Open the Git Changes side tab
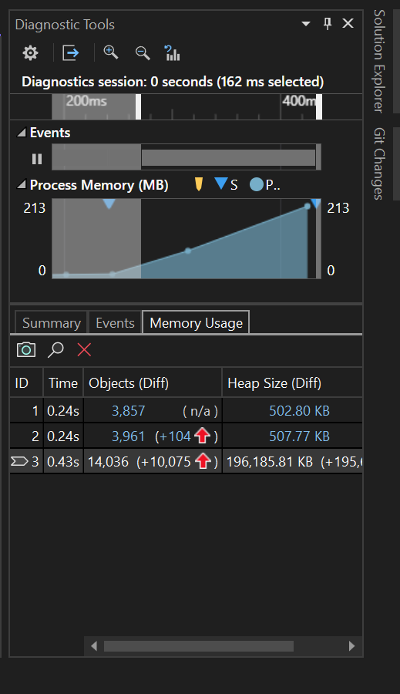This screenshot has width=400, height=694. [379, 163]
